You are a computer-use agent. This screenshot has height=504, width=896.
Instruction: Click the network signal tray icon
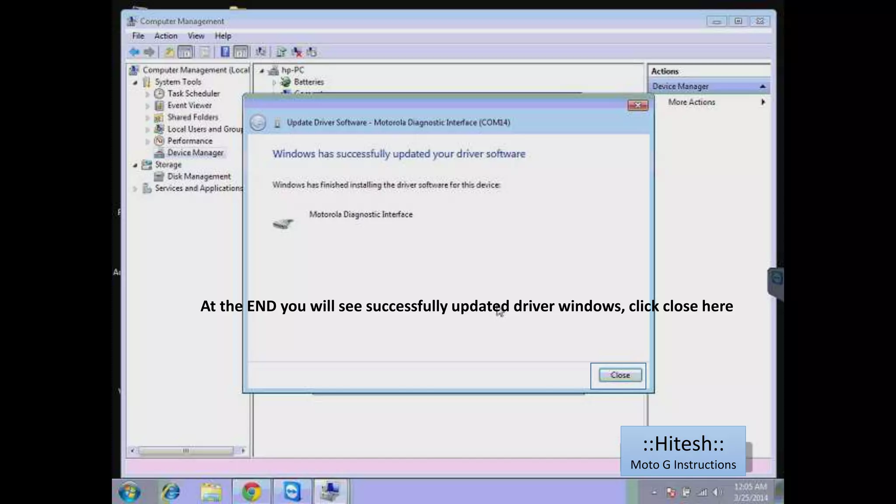coord(702,492)
